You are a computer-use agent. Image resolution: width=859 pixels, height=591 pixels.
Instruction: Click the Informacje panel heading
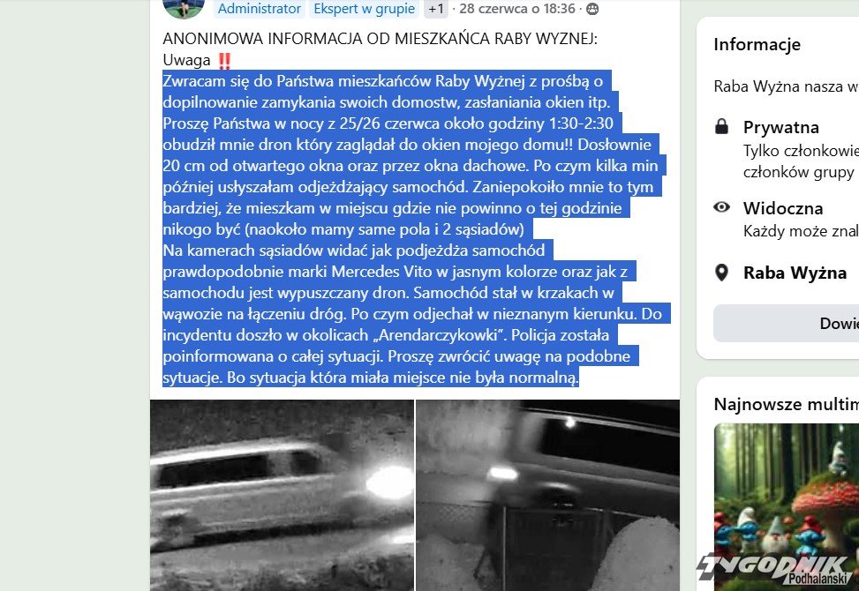pyautogui.click(x=757, y=44)
